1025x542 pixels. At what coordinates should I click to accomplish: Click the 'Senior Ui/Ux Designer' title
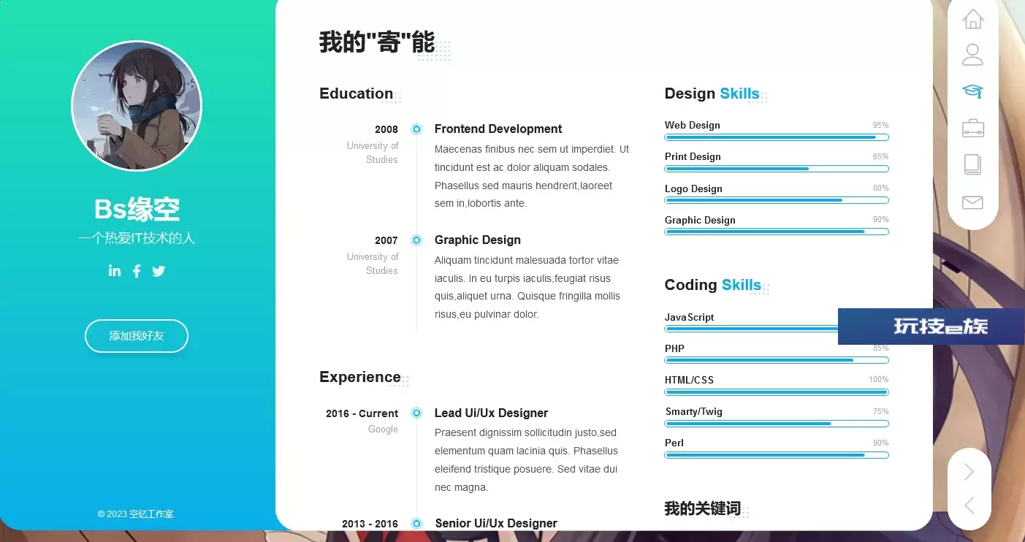click(496, 524)
